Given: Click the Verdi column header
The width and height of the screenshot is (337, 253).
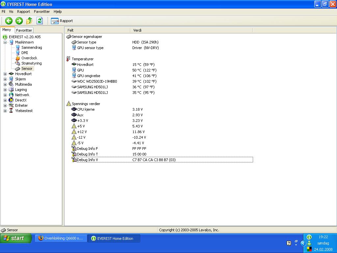Looking at the screenshot, I should point(191,30).
